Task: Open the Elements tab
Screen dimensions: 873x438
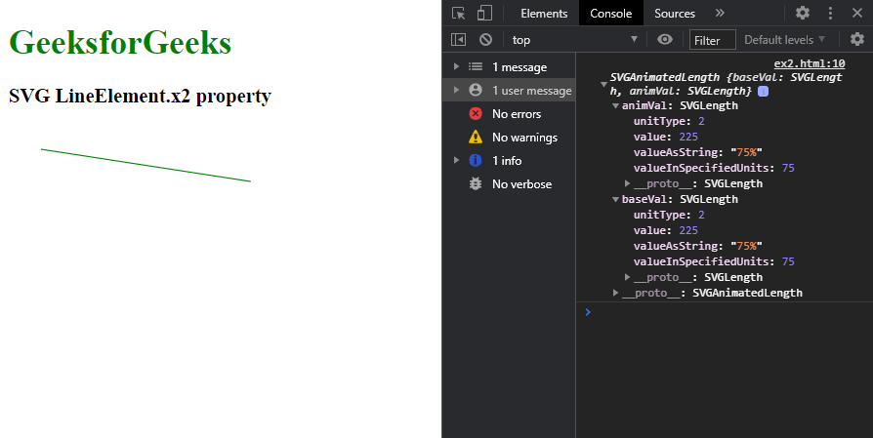Action: (x=544, y=14)
